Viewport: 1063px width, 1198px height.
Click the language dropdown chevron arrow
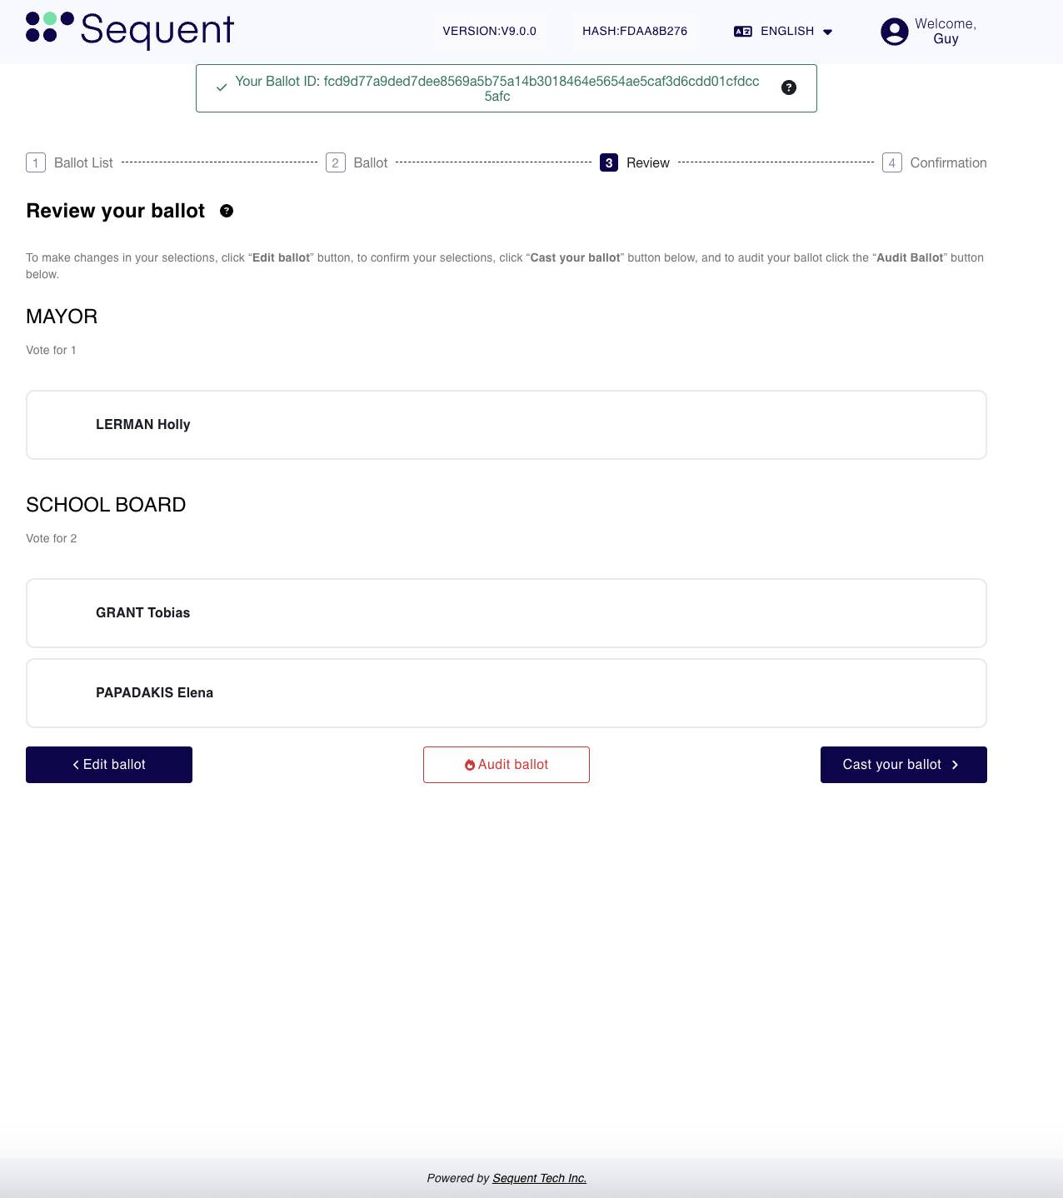coord(827,32)
